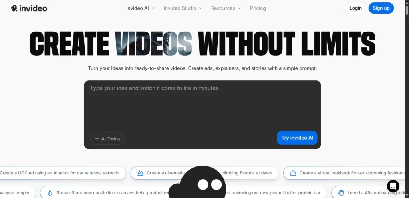Open the chat support widget
The width and height of the screenshot is (409, 198).
tap(393, 186)
